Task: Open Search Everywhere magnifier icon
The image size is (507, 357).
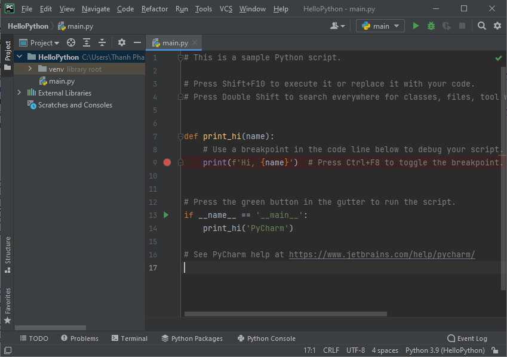Action: [482, 26]
